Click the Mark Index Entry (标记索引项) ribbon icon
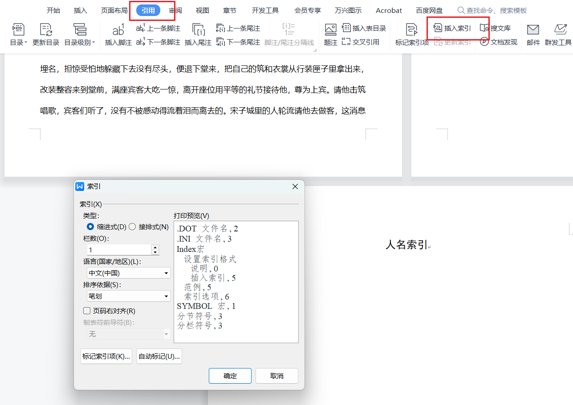The height and width of the screenshot is (405, 573). click(412, 30)
